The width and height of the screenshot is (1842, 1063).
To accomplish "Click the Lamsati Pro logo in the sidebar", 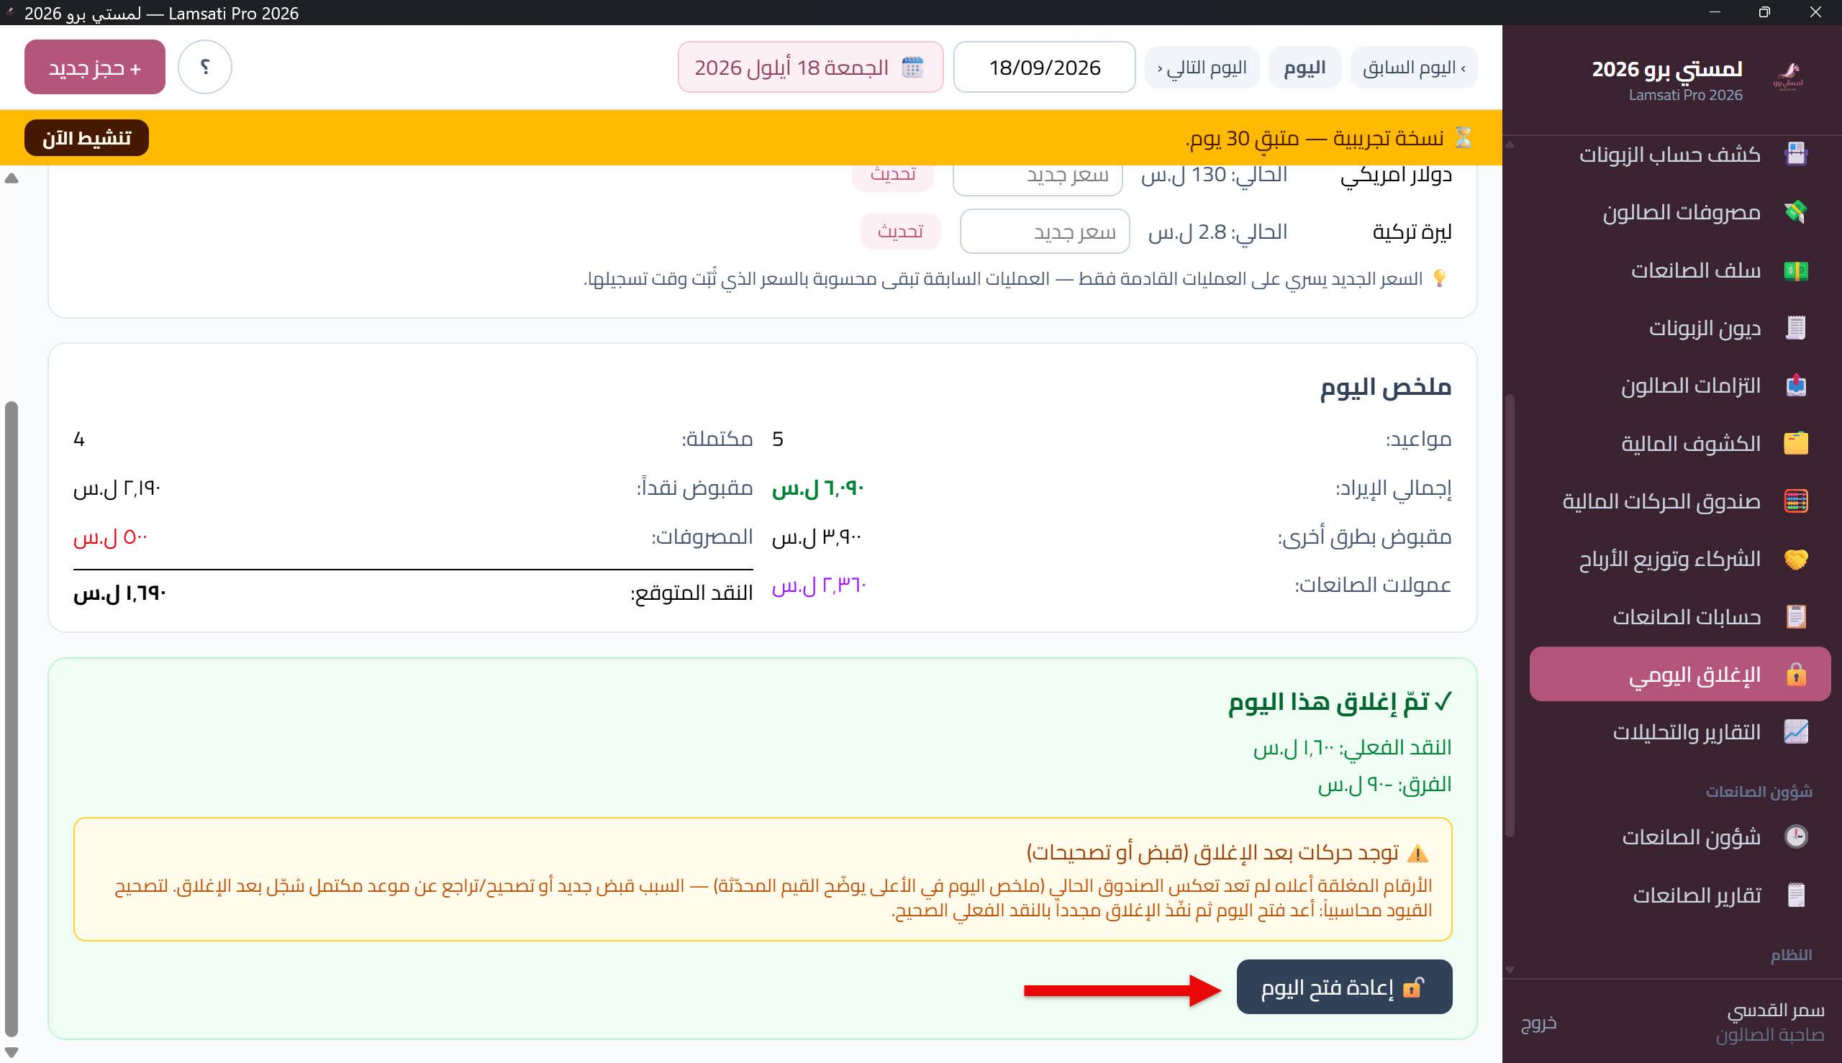I will pyautogui.click(x=1787, y=76).
